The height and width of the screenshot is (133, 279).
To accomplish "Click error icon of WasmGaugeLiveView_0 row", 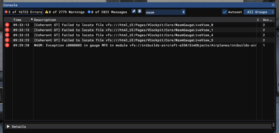I will click(7, 25).
